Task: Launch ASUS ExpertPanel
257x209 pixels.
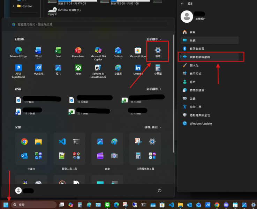Action: 18,71
